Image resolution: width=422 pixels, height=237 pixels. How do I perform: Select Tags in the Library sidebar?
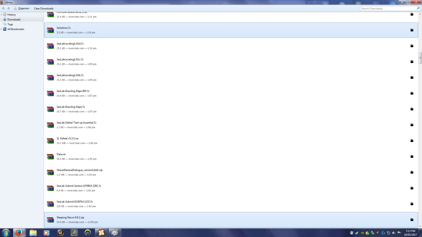pyautogui.click(x=10, y=24)
